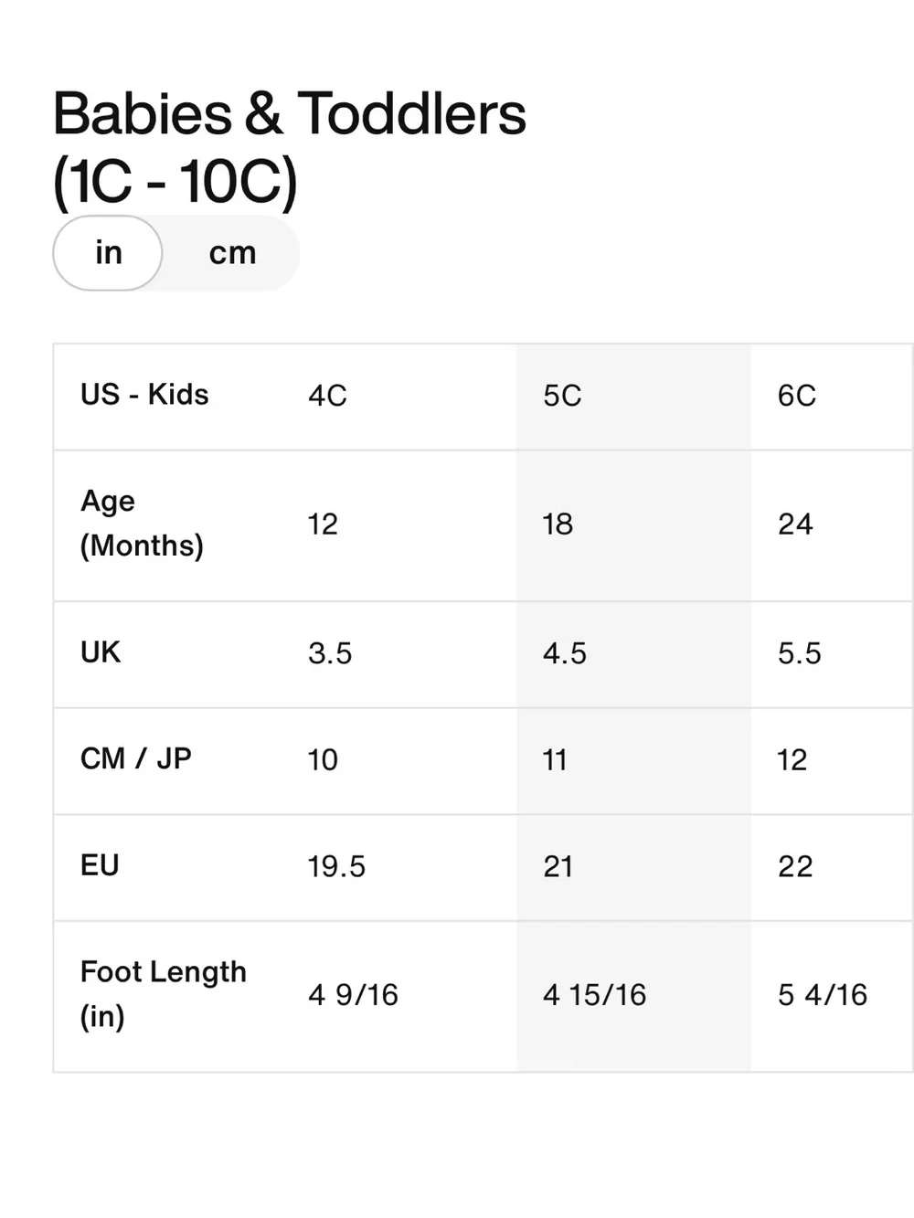Viewport: 914px width, 1218px height.
Task: Select the 4C size column header
Action: point(327,396)
